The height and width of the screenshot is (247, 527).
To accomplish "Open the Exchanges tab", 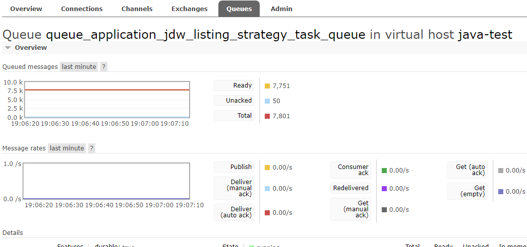I will pyautogui.click(x=189, y=9).
